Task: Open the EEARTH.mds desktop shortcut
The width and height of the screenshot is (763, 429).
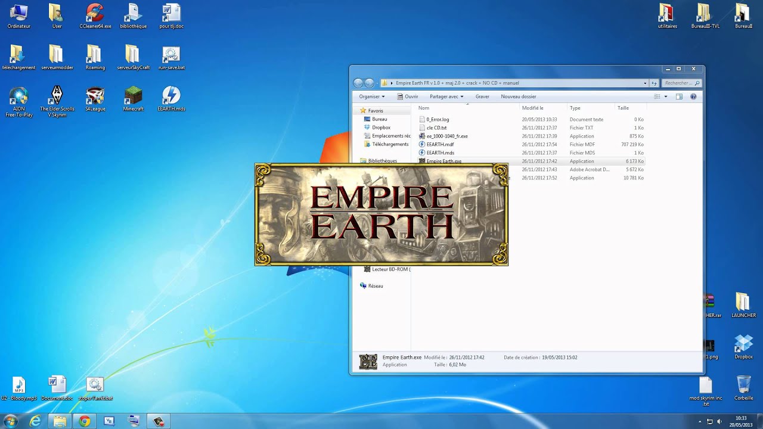Action: coord(171,95)
